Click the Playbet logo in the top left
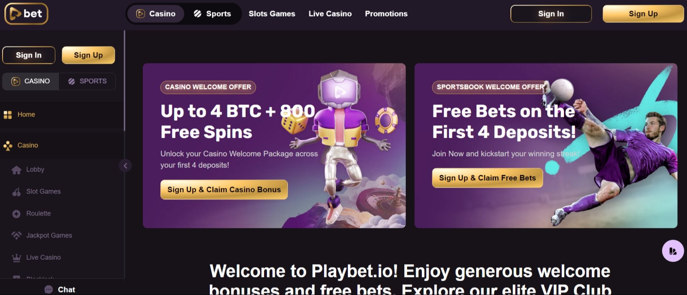 pyautogui.click(x=26, y=13)
